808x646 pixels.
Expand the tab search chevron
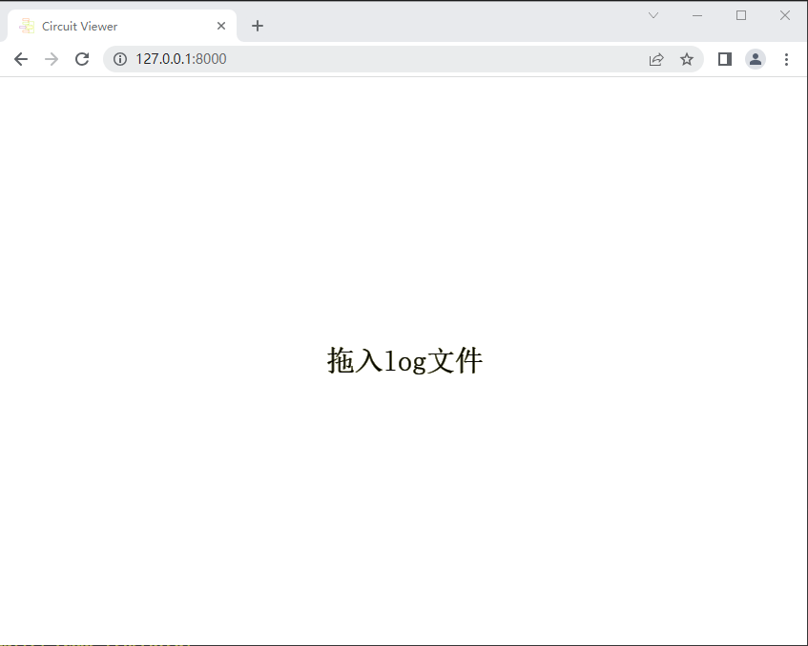(x=653, y=15)
